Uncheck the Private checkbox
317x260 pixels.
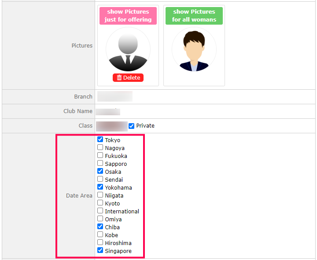131,126
